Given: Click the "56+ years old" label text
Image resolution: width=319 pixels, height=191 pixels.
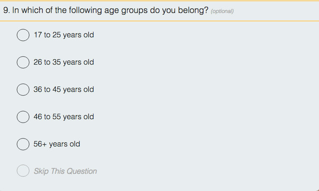Looking at the screenshot, I should [57, 144].
